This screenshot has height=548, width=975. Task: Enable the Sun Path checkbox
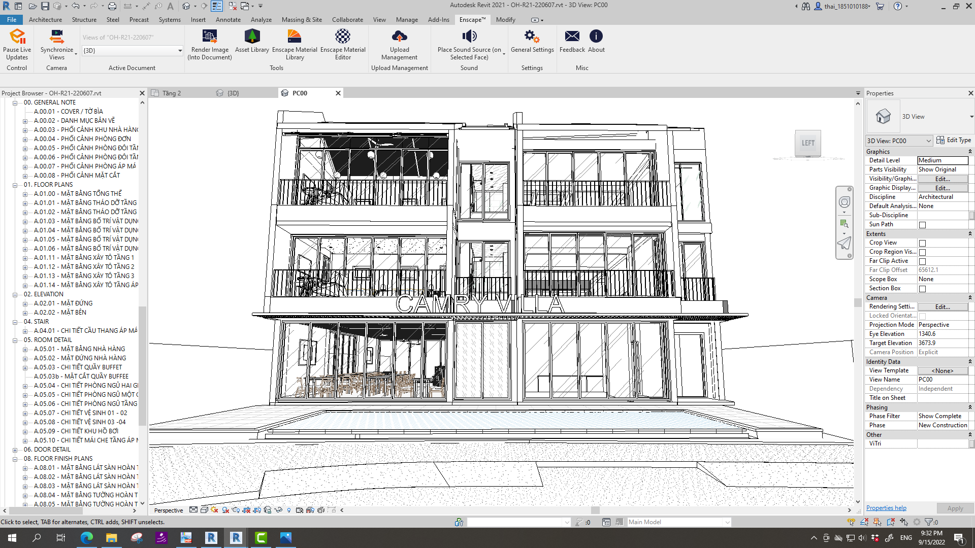click(922, 225)
